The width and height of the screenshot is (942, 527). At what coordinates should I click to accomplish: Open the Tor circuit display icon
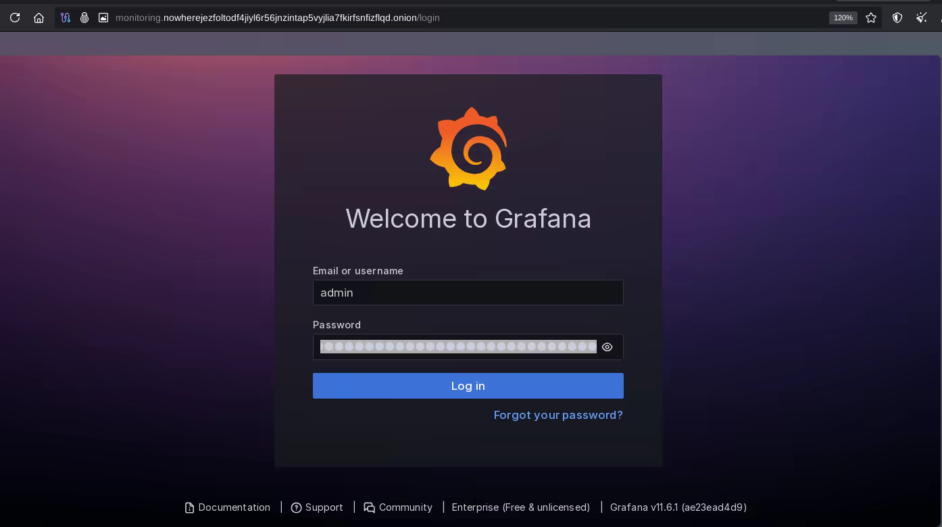66,18
